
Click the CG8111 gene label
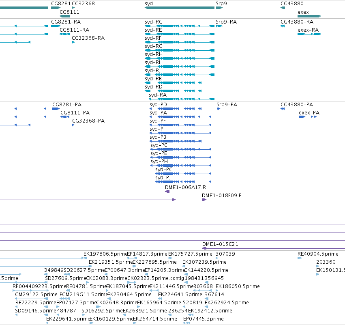69,12
